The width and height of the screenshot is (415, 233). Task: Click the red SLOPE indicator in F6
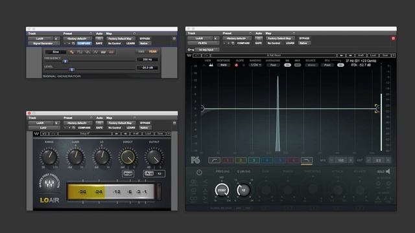(x=236, y=65)
